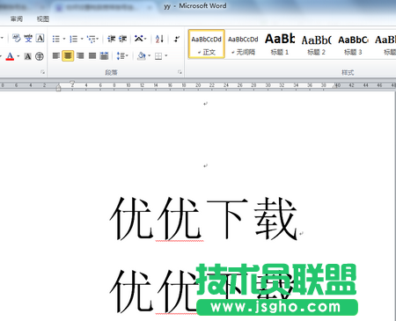Switch to the 审阅 (Review) tab
The image size is (396, 321).
17,19
